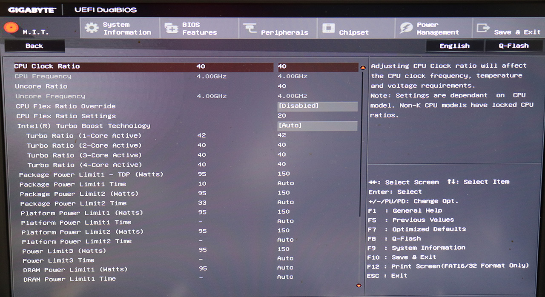Select CPU Flex Ratio Settings label

(x=66, y=116)
